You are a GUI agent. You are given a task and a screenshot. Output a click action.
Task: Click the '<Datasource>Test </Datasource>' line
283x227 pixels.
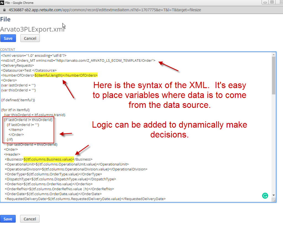point(29,70)
